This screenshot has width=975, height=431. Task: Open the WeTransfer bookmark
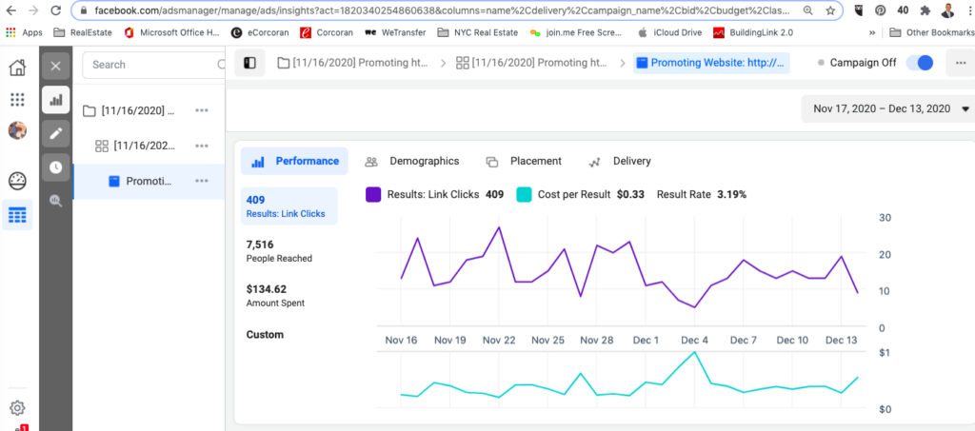coord(395,32)
